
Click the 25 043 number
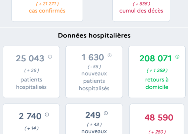30,58
